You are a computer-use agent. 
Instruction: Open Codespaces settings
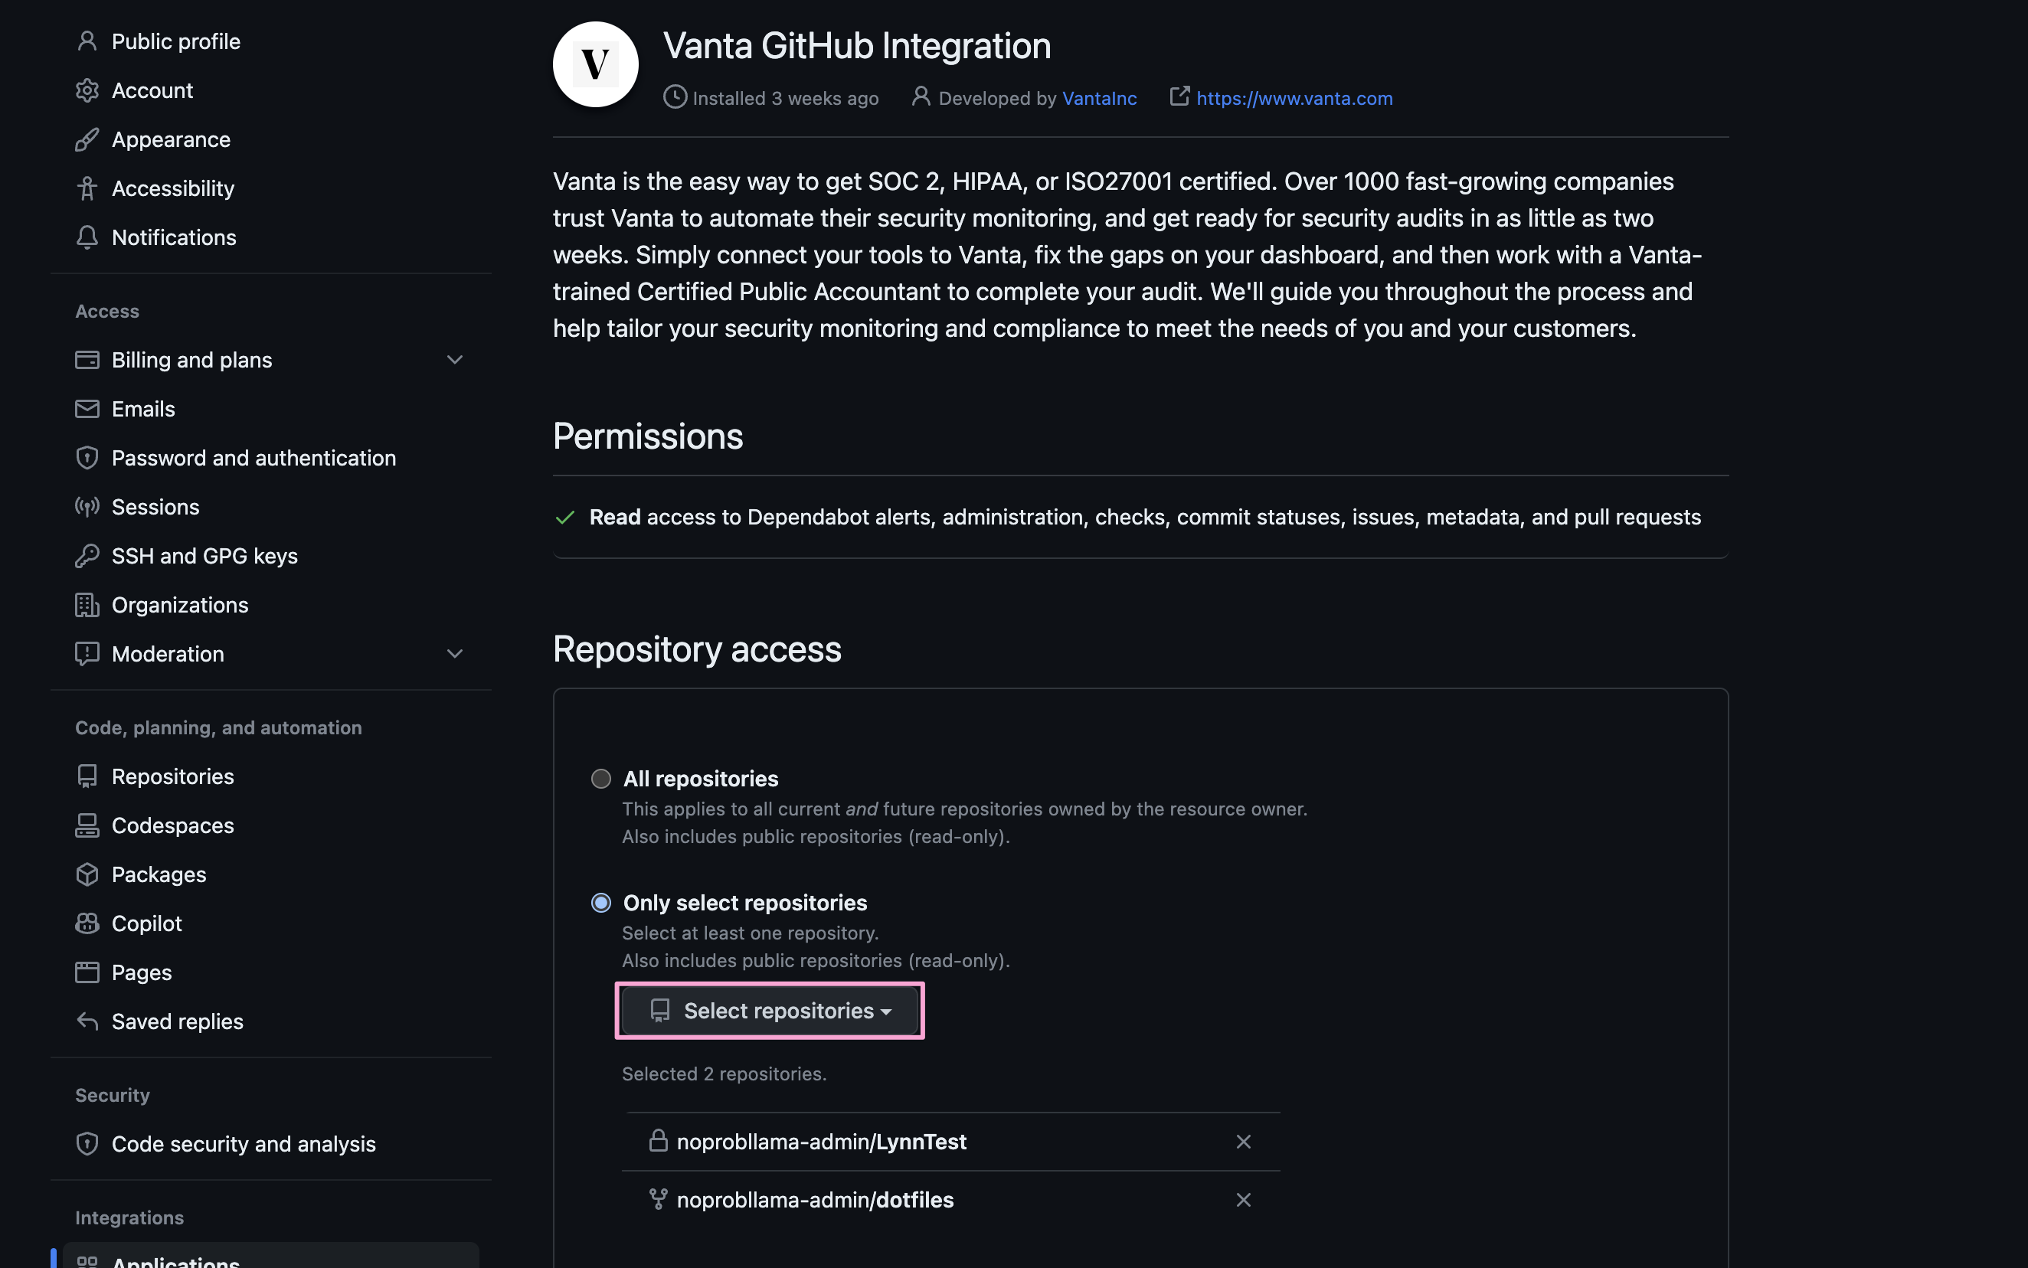click(x=173, y=825)
